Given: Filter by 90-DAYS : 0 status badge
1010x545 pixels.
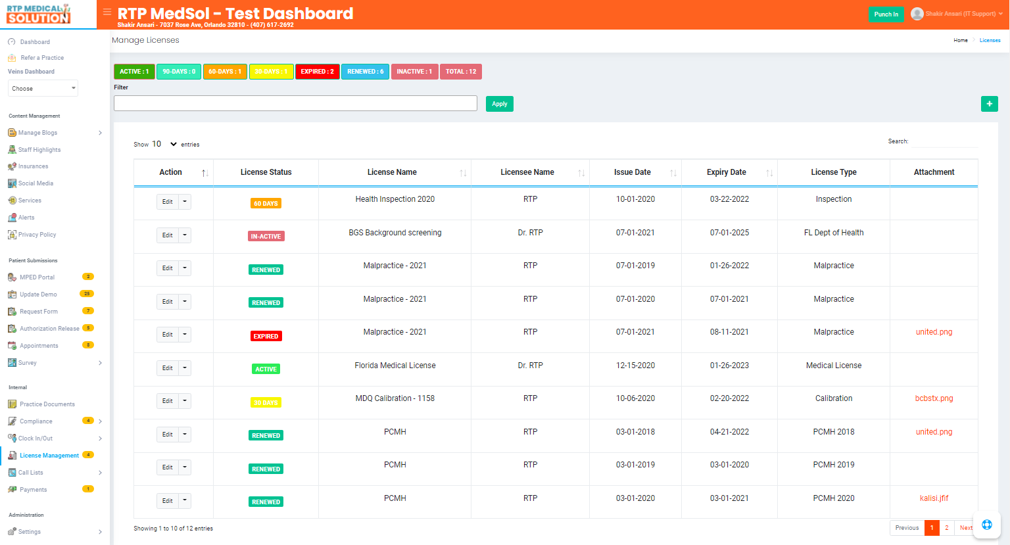Looking at the screenshot, I should pos(179,72).
